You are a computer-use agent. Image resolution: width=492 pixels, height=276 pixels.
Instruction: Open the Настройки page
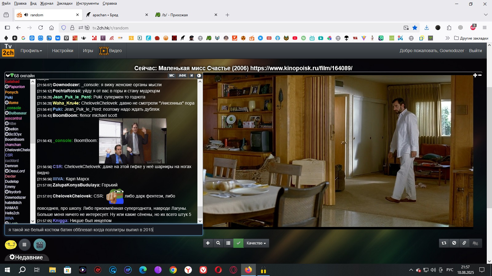pyautogui.click(x=62, y=51)
